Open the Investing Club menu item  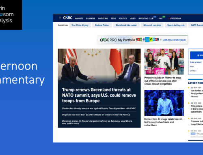coord(146,19)
